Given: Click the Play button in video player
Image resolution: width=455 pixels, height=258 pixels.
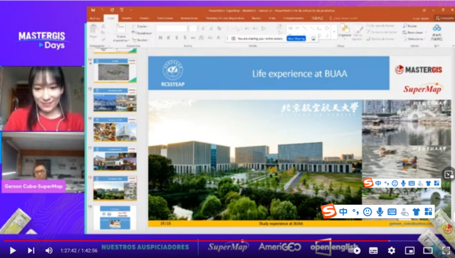Looking at the screenshot, I should [x=12, y=250].
